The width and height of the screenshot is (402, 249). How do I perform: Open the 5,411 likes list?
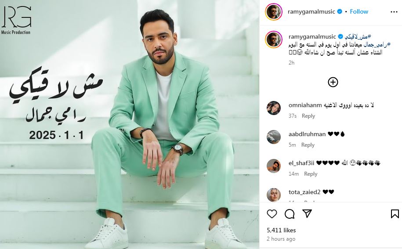pyautogui.click(x=281, y=230)
